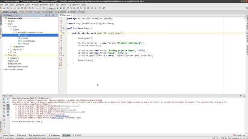Open Main.java:11 stack trace link
Viewport: 248px width, 139px height.
tap(57, 118)
